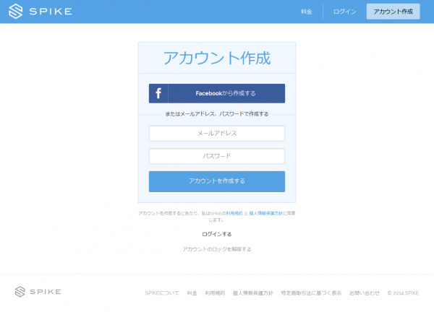The image size is (434, 312).
Task: Click the ログインする link
Action: [x=217, y=234]
